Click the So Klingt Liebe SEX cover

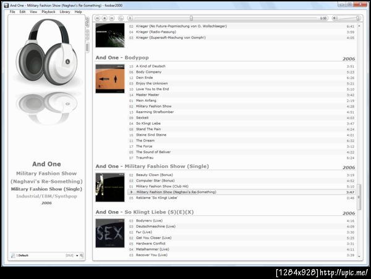pyautogui.click(x=110, y=233)
